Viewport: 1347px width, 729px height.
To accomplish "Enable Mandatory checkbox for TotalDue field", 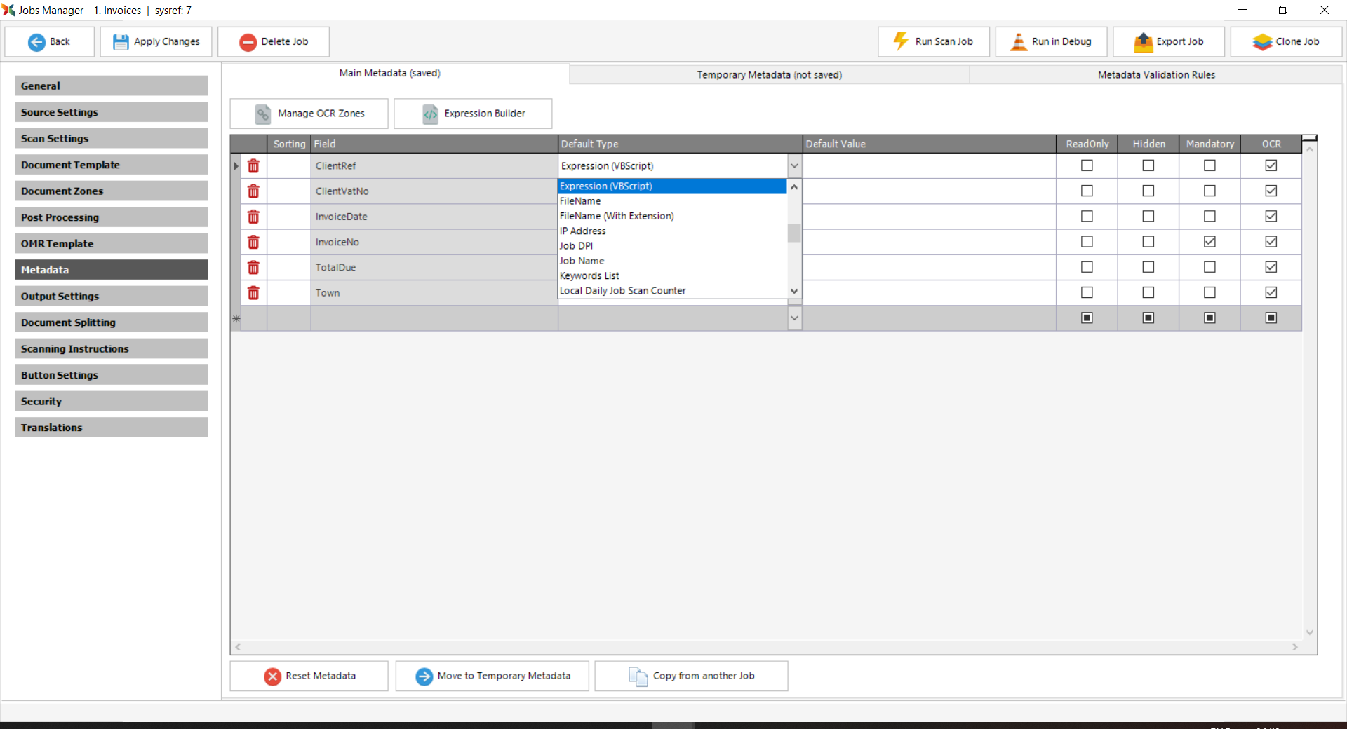I will pyautogui.click(x=1209, y=267).
